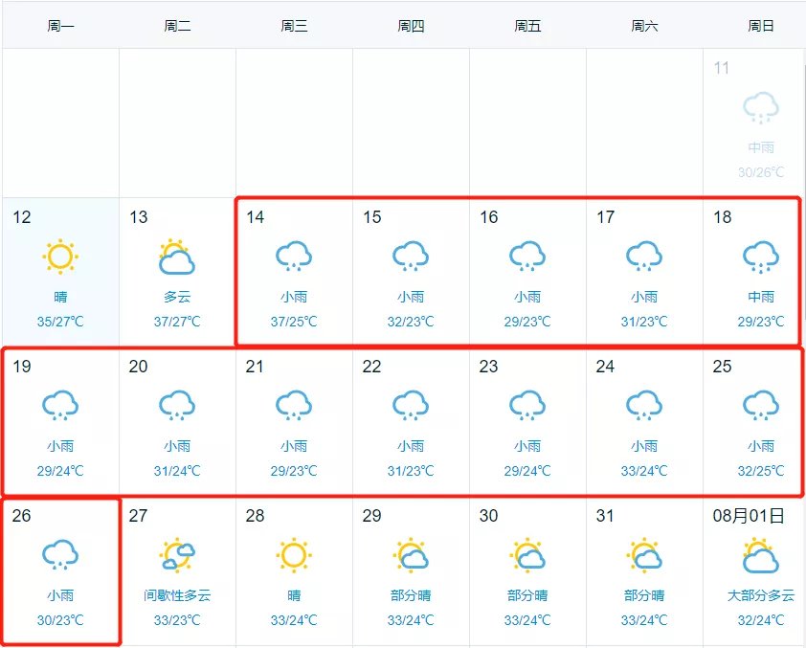Click the 小雨 label on day 22
The height and width of the screenshot is (648, 806).
(x=411, y=446)
